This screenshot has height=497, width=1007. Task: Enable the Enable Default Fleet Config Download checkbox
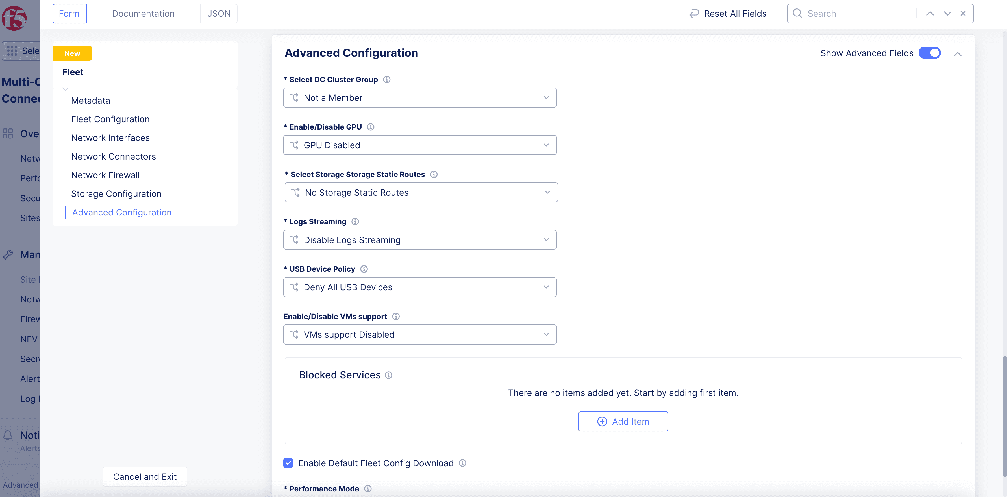click(288, 462)
